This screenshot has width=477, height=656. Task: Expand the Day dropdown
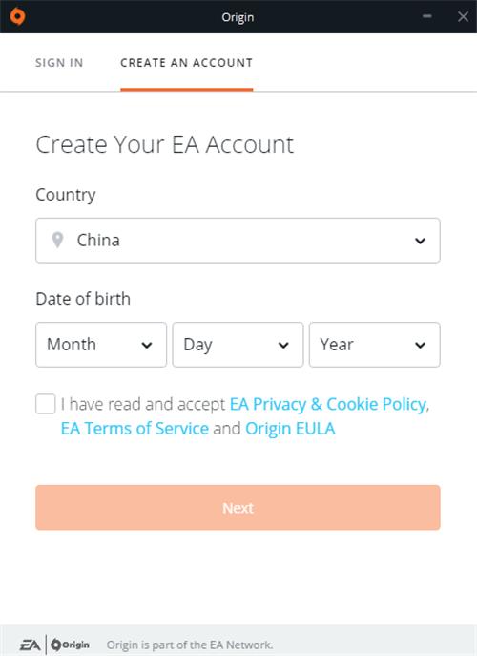[x=238, y=345]
